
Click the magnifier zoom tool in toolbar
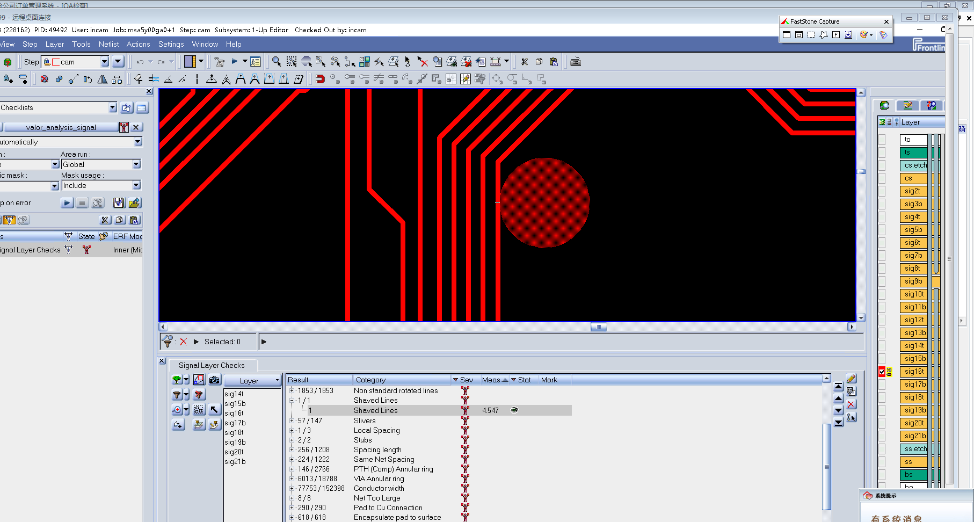[x=277, y=62]
